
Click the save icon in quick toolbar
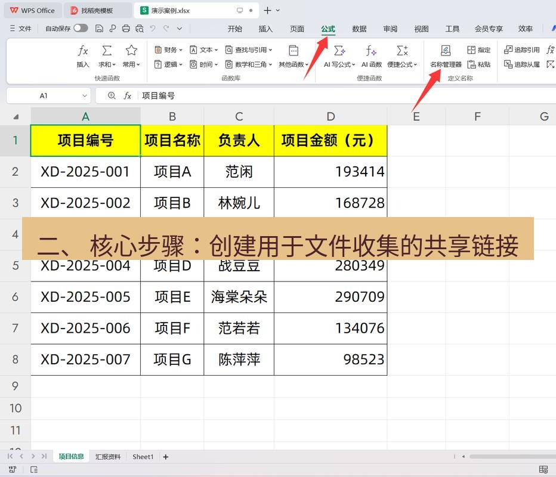(99, 29)
